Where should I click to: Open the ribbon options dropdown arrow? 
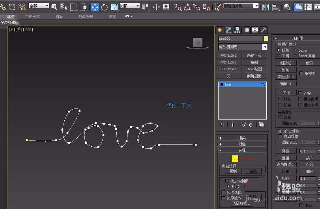[129, 16]
